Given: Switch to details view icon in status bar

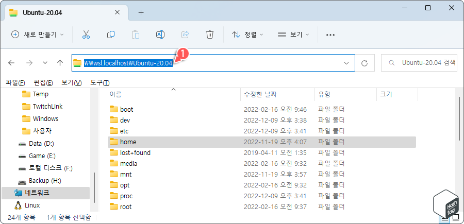Looking at the screenshot, I should tap(444, 218).
